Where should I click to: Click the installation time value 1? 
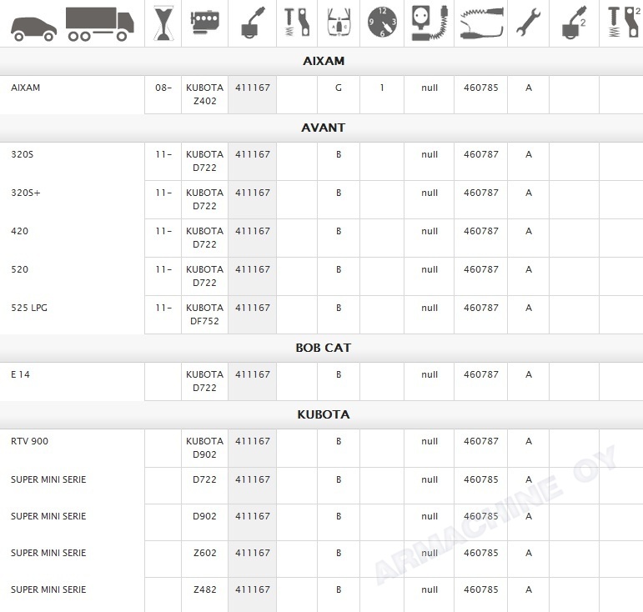point(382,88)
